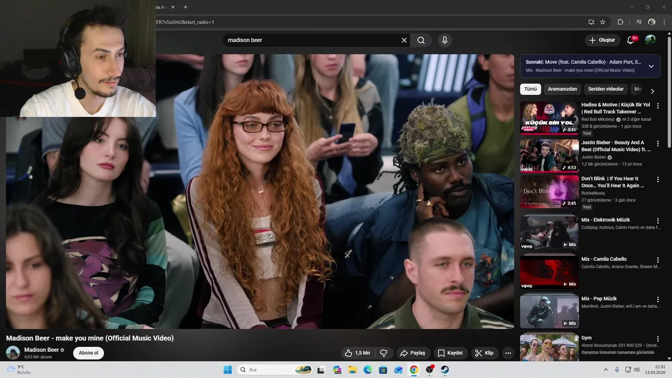Open Task View on taskbar
Image resolution: width=672 pixels, height=378 pixels.
(x=321, y=370)
